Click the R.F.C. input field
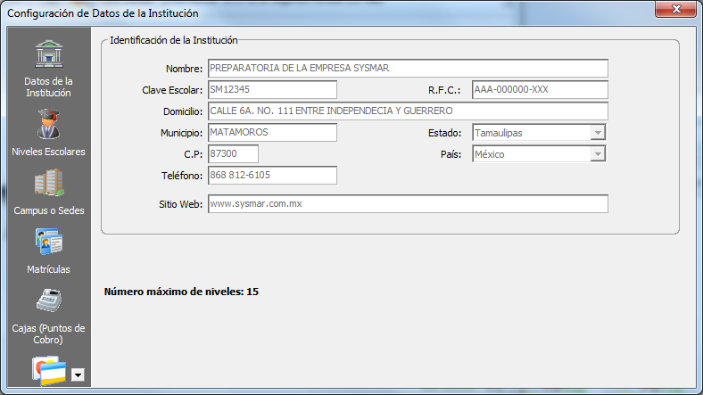This screenshot has height=395, width=703. (x=539, y=90)
